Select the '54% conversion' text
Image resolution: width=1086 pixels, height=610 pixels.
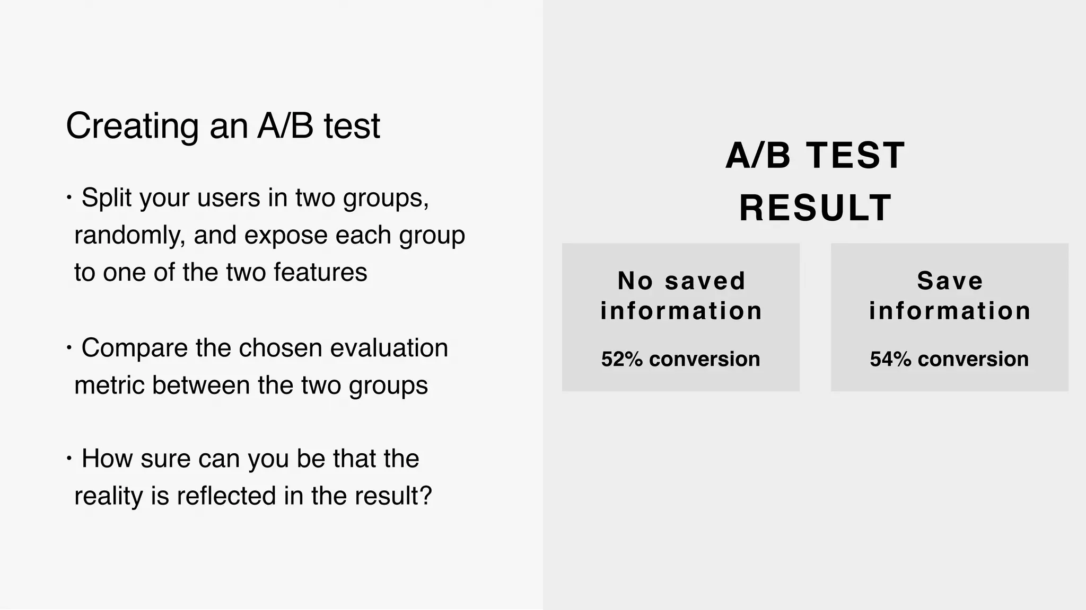click(950, 359)
